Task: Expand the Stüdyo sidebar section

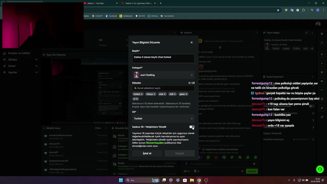Action: click(36, 60)
